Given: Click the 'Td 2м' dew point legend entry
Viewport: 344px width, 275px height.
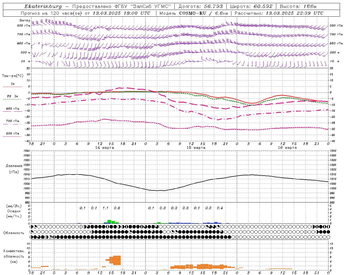Looking at the screenshot, I should [x=13, y=96].
